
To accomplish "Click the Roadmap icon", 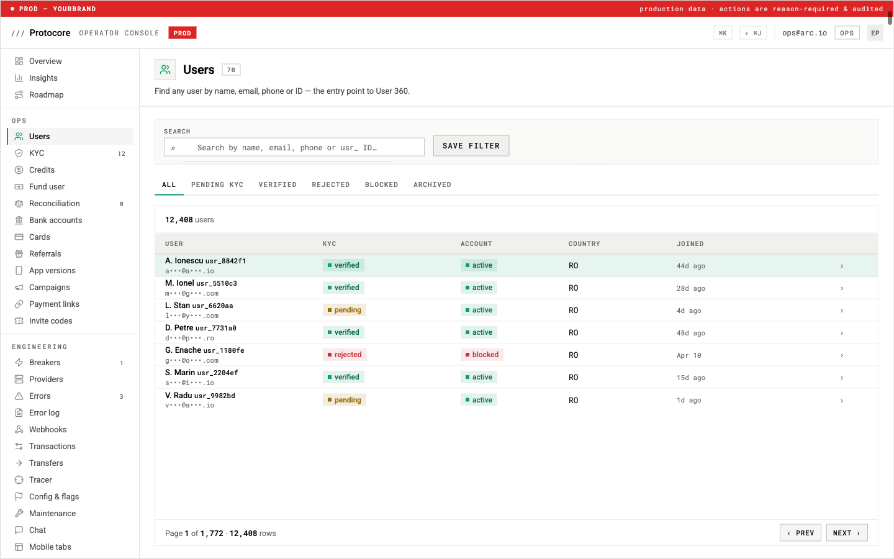I will pos(19,95).
